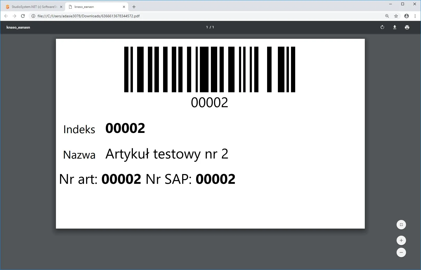Zoom in on the PDF

[x=401, y=240]
